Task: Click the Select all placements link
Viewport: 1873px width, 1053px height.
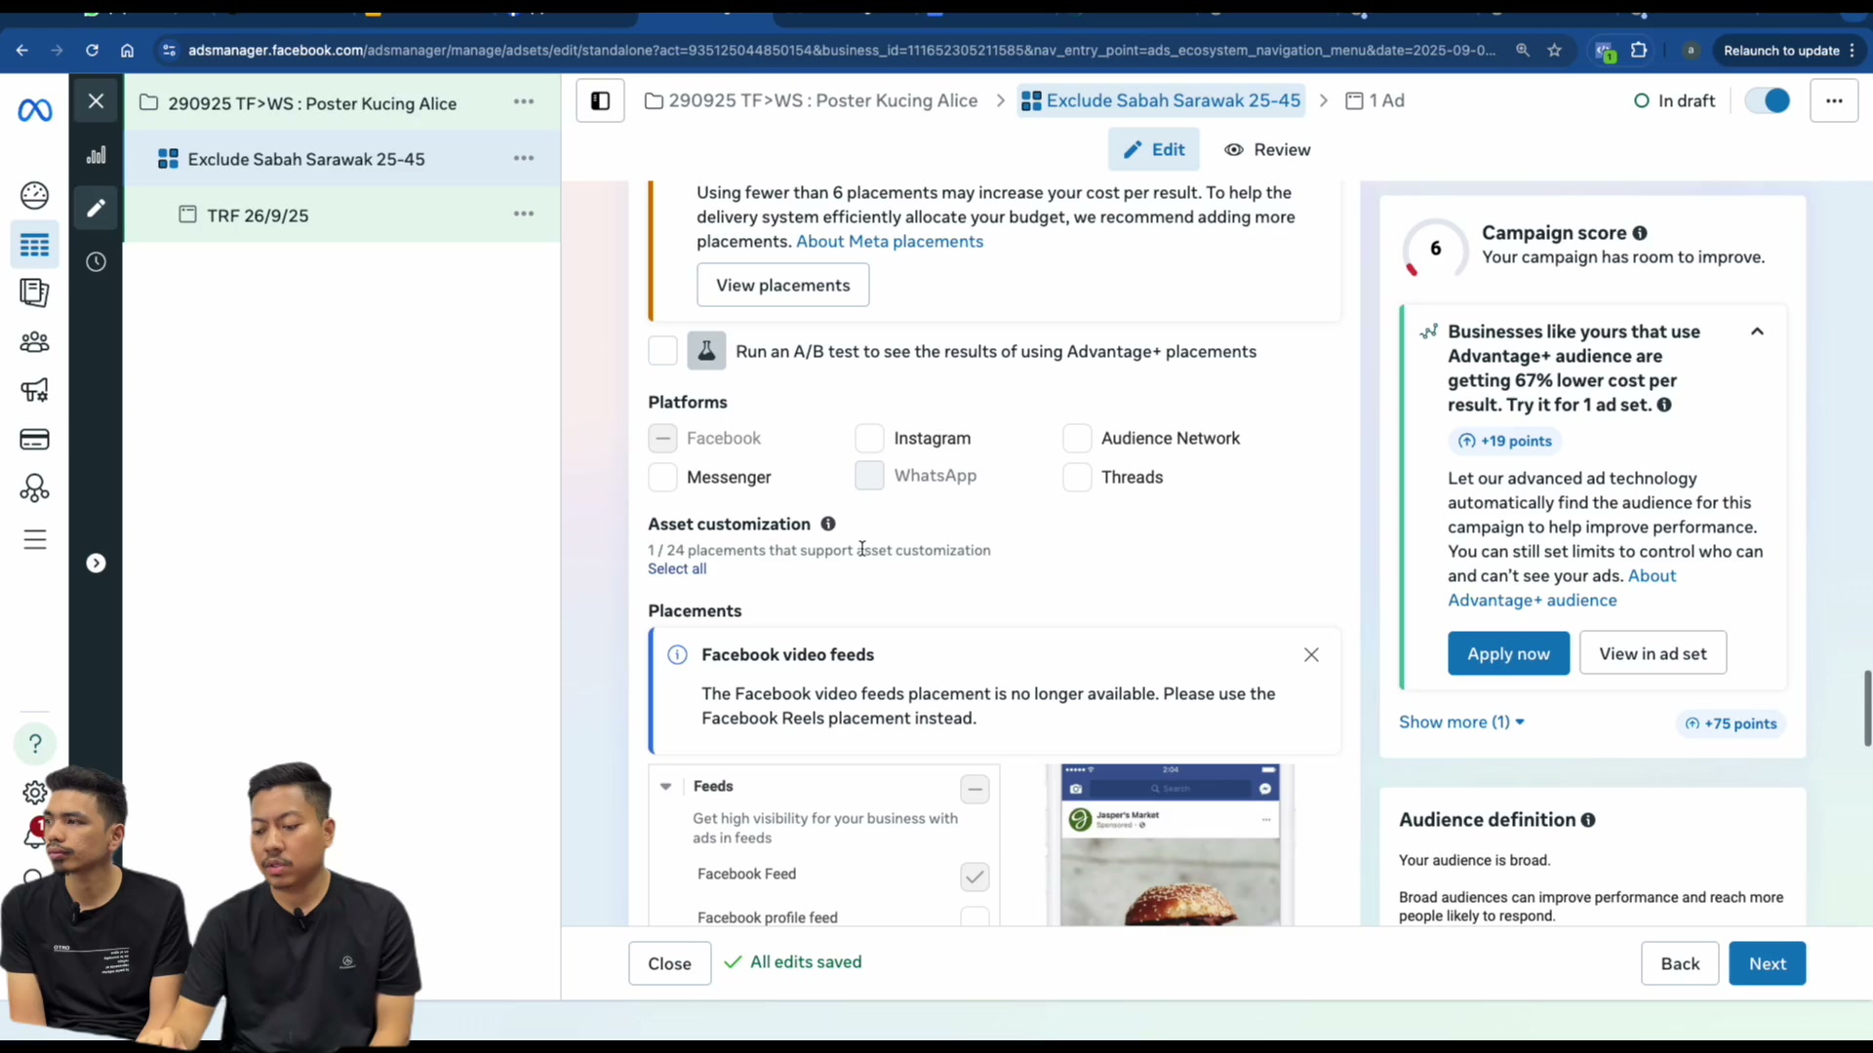Action: coord(677,569)
